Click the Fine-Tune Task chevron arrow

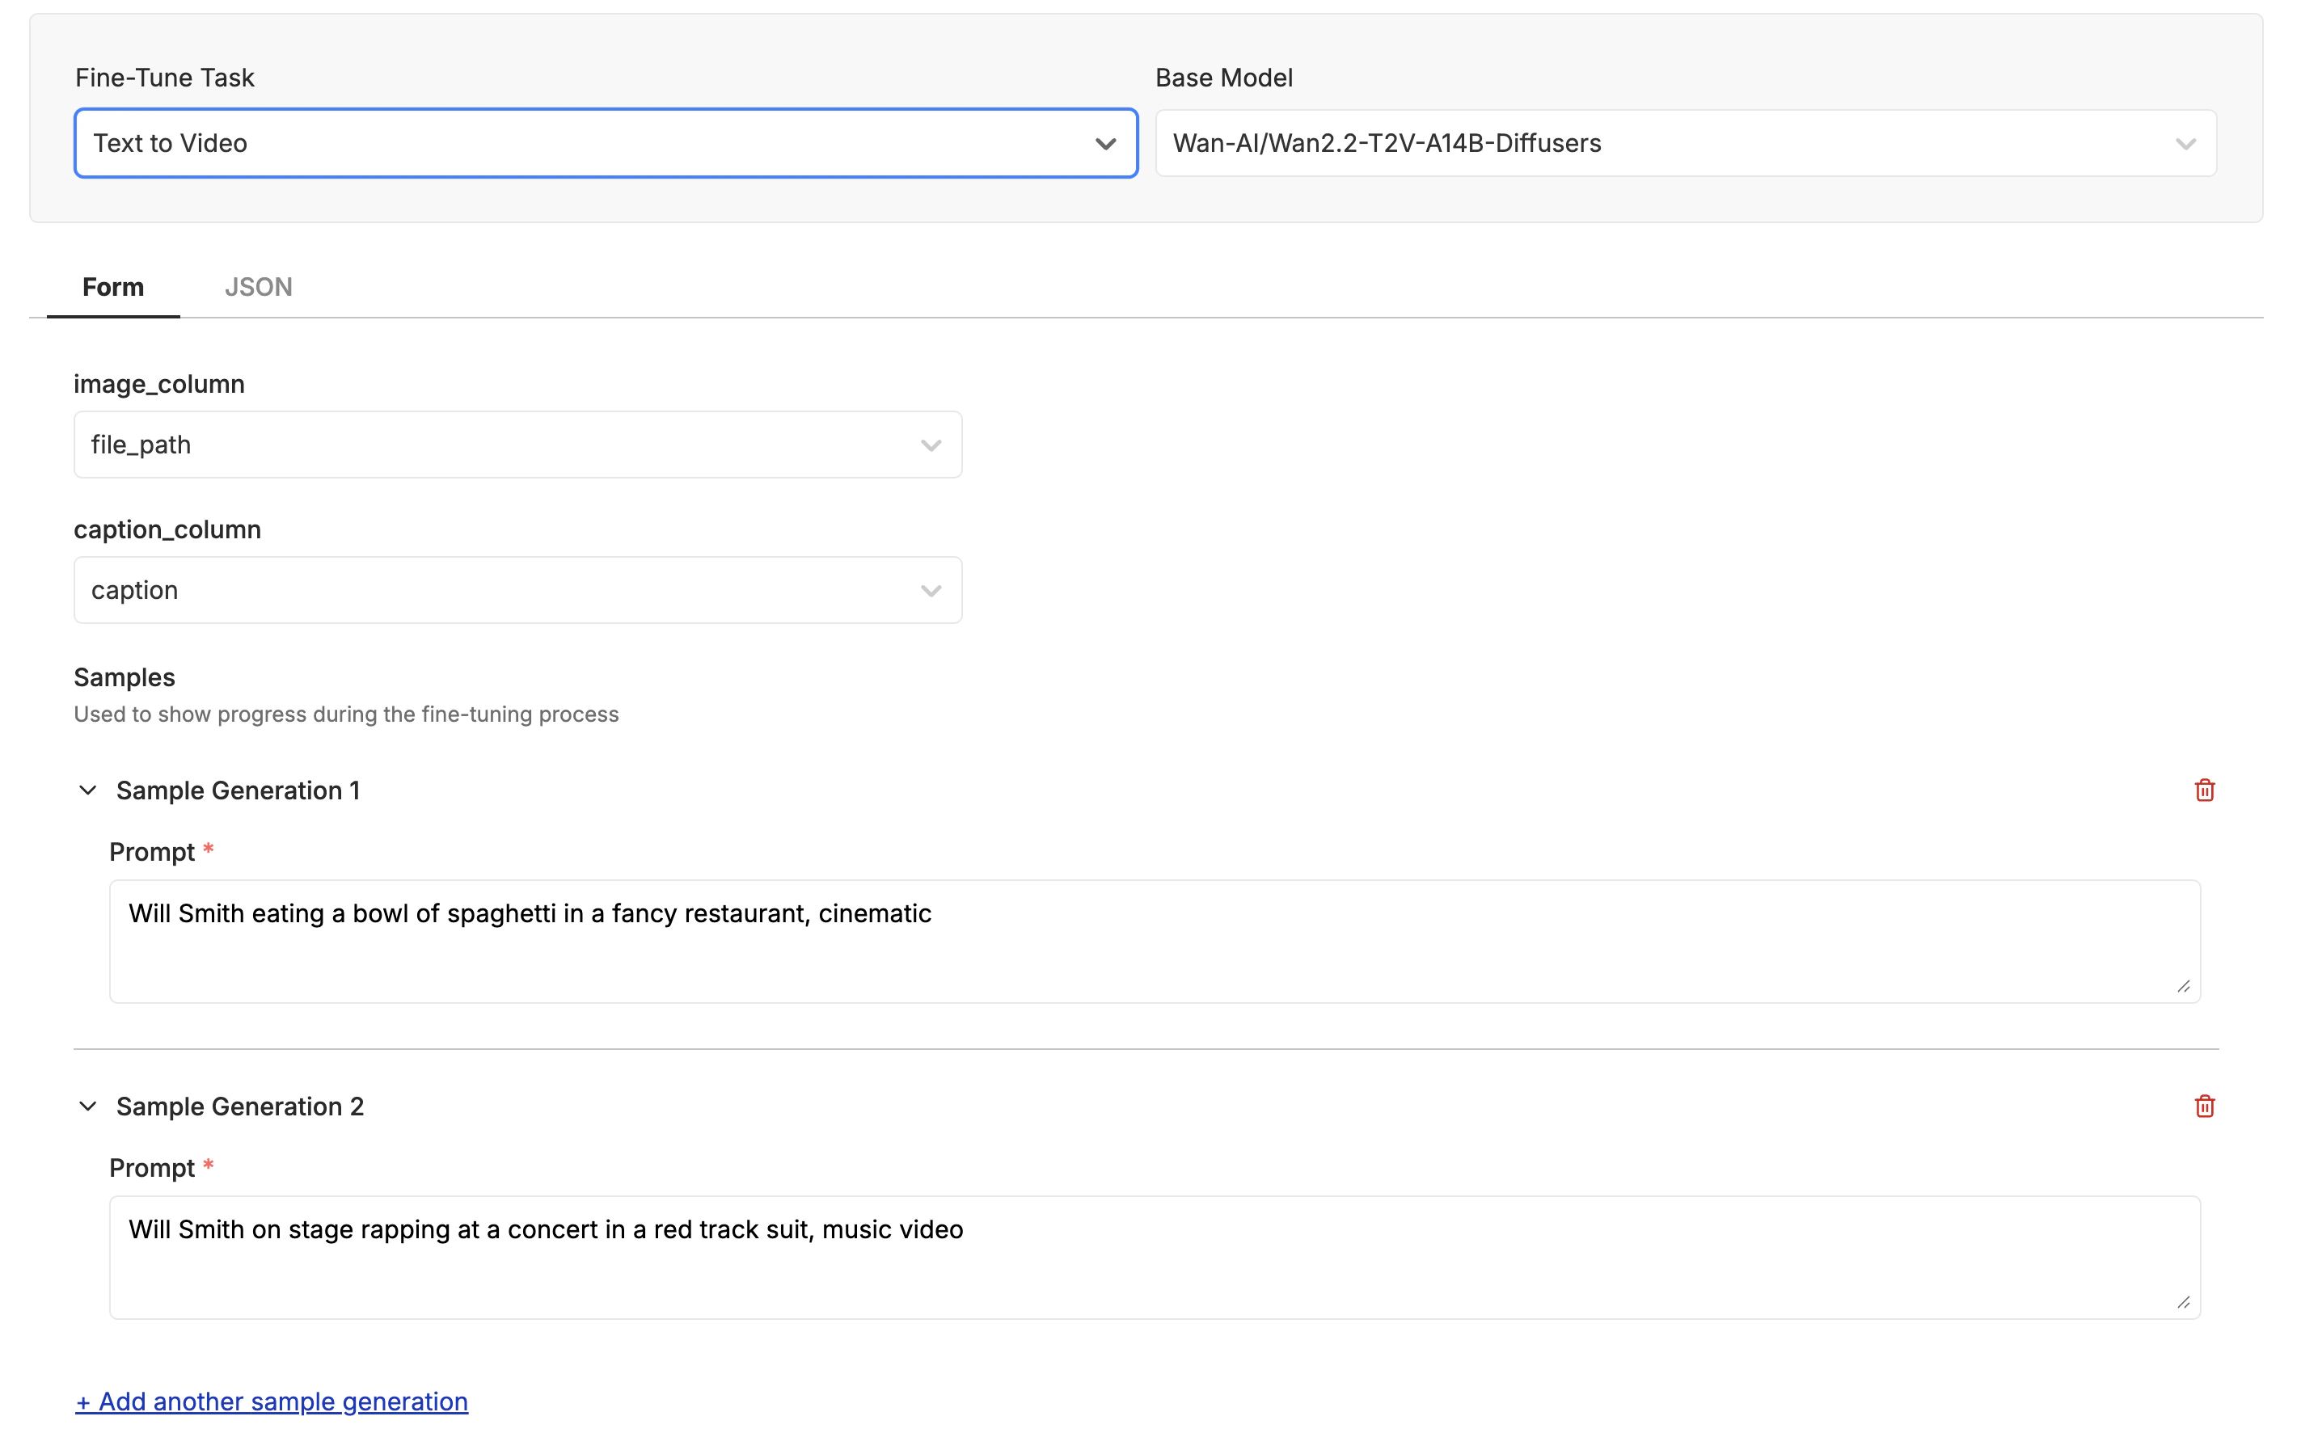click(x=1105, y=144)
